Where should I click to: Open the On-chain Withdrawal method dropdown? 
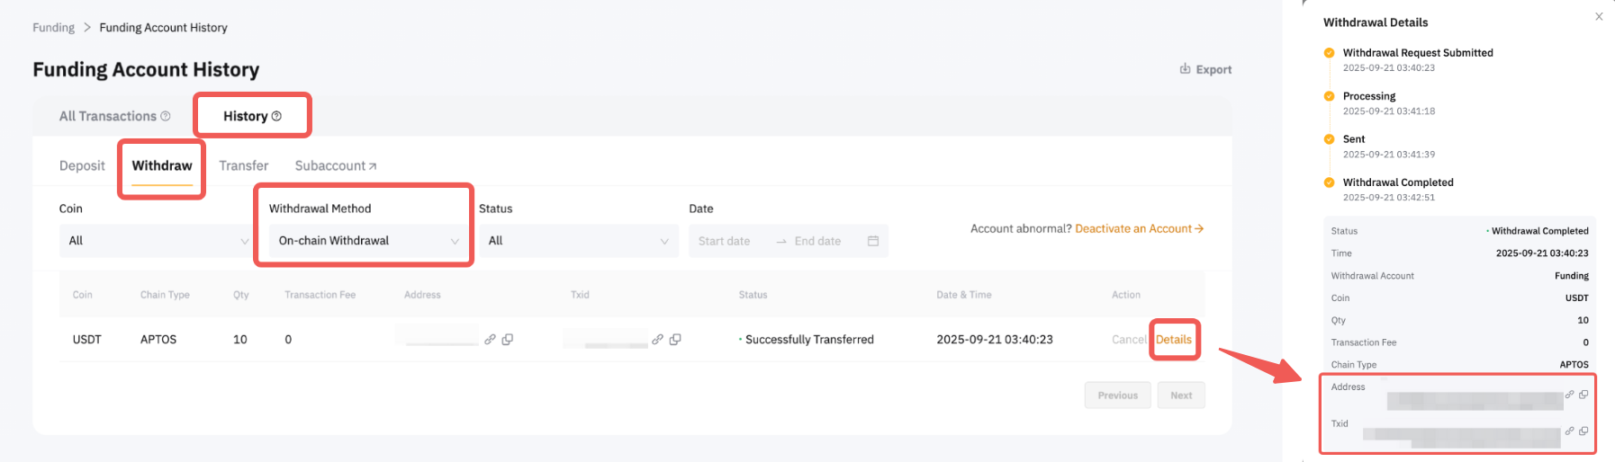point(365,241)
